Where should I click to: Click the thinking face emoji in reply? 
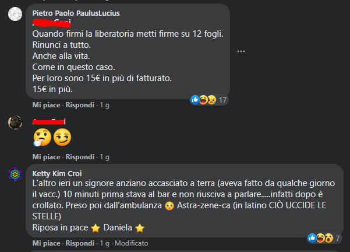(x=43, y=138)
